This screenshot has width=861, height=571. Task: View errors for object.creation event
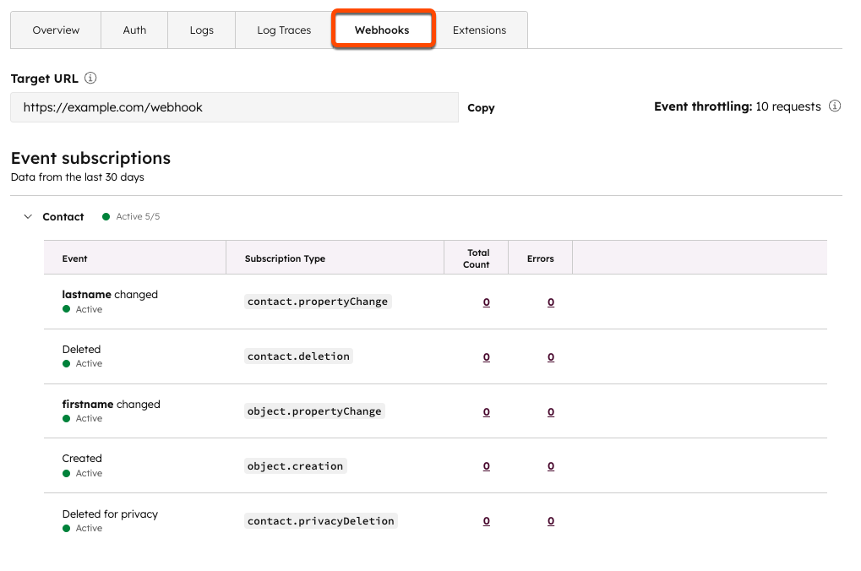point(551,466)
